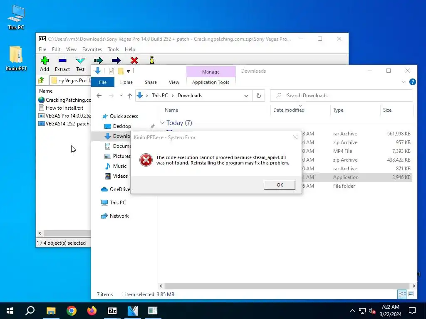Open 7-Zip File menu

tap(42, 49)
